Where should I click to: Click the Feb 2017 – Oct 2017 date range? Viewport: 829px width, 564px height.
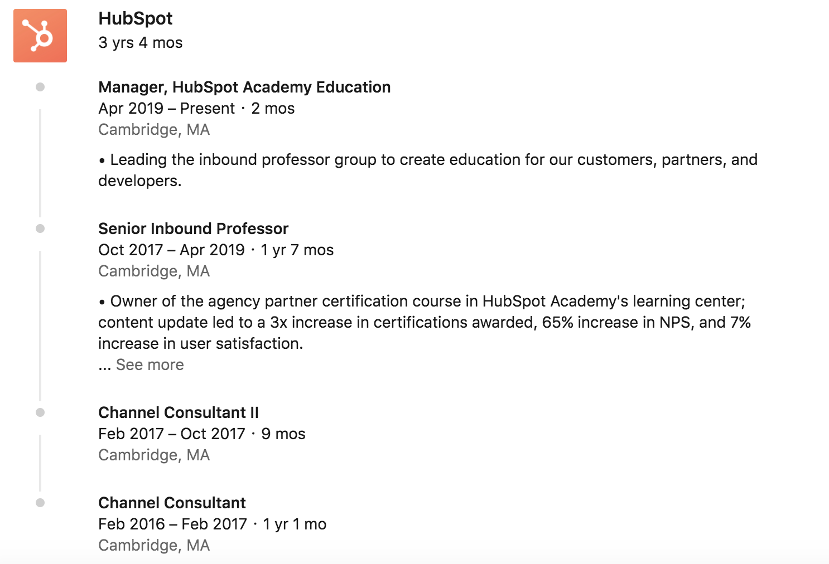click(x=172, y=434)
